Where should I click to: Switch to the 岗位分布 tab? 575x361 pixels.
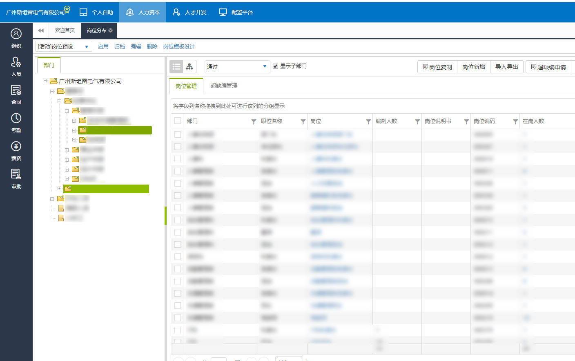tap(97, 31)
